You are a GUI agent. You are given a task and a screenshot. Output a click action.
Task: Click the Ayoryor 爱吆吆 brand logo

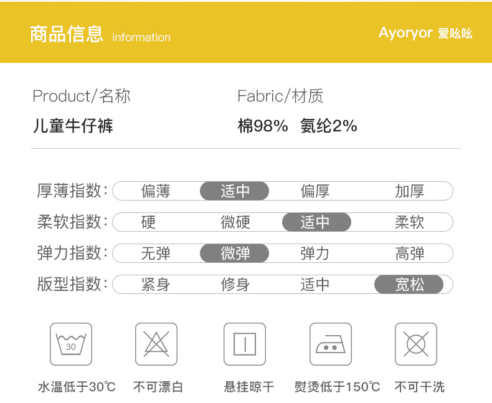point(425,33)
